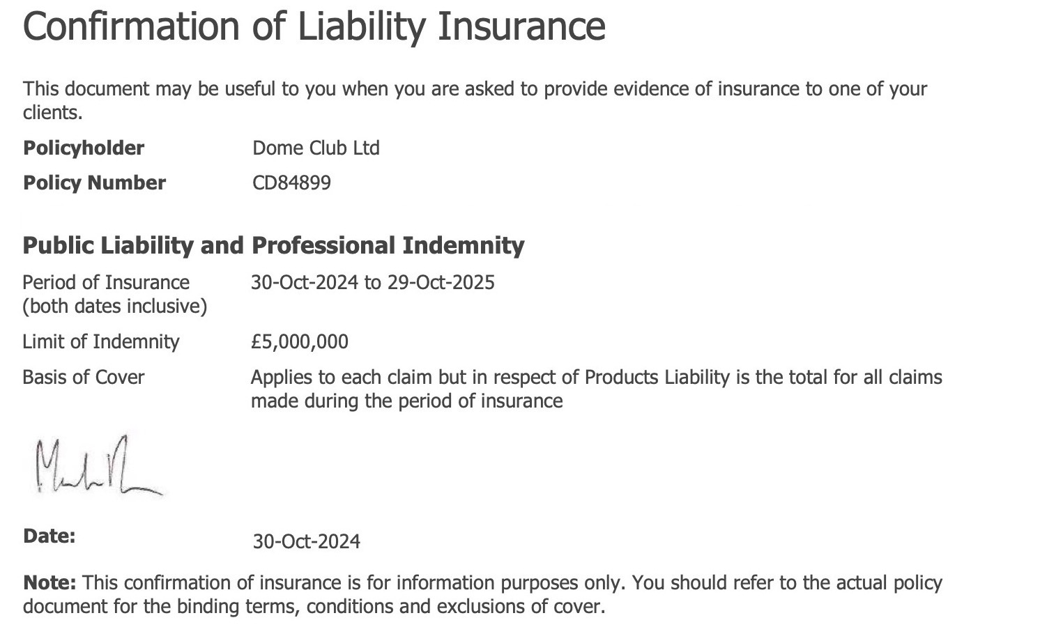This screenshot has height=627, width=1063.
Task: Click the introductory paragraph about evidence of insurance
Action: coord(474,89)
